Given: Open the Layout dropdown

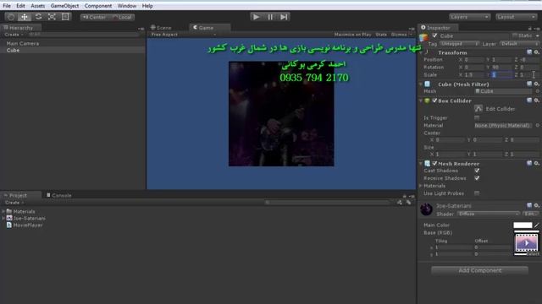Looking at the screenshot, I should [x=516, y=17].
